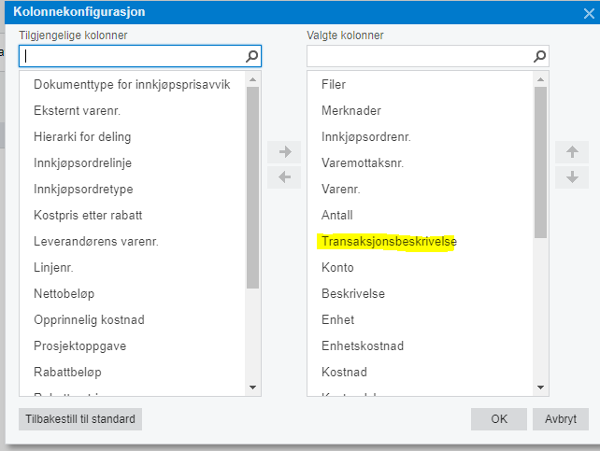
Task: Click up arrow of available columns scrollbar
Action: [252, 79]
